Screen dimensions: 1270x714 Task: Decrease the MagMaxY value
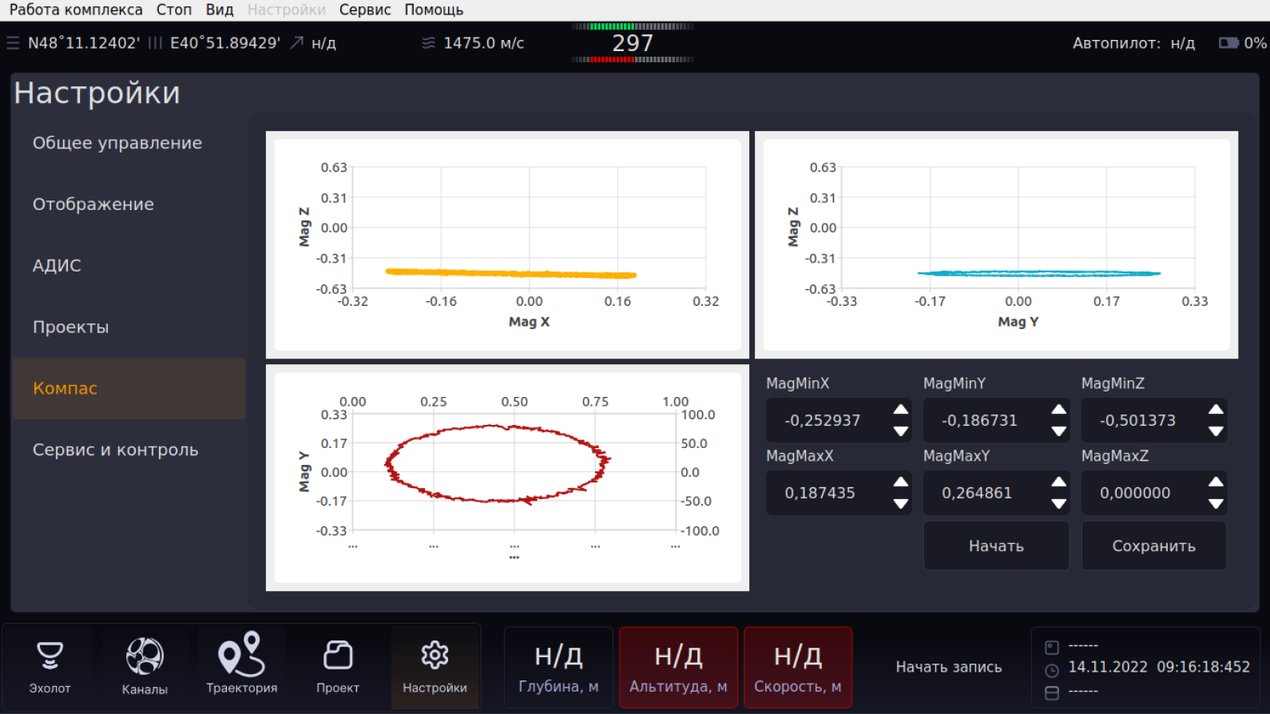1059,504
